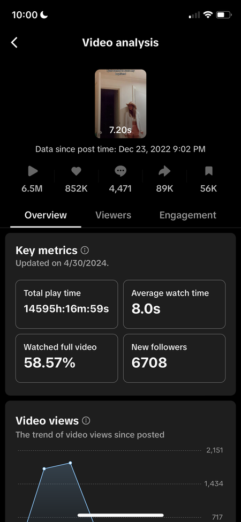This screenshot has height=522, width=241.
Task: Open the info icon beside Key metrics
Action: click(x=85, y=250)
